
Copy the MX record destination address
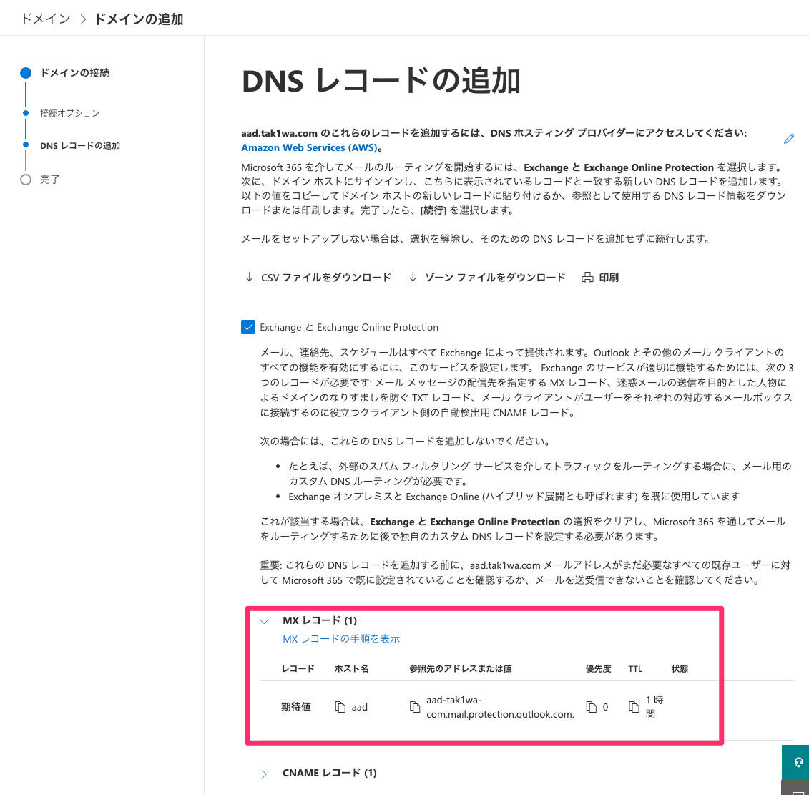pyautogui.click(x=416, y=707)
